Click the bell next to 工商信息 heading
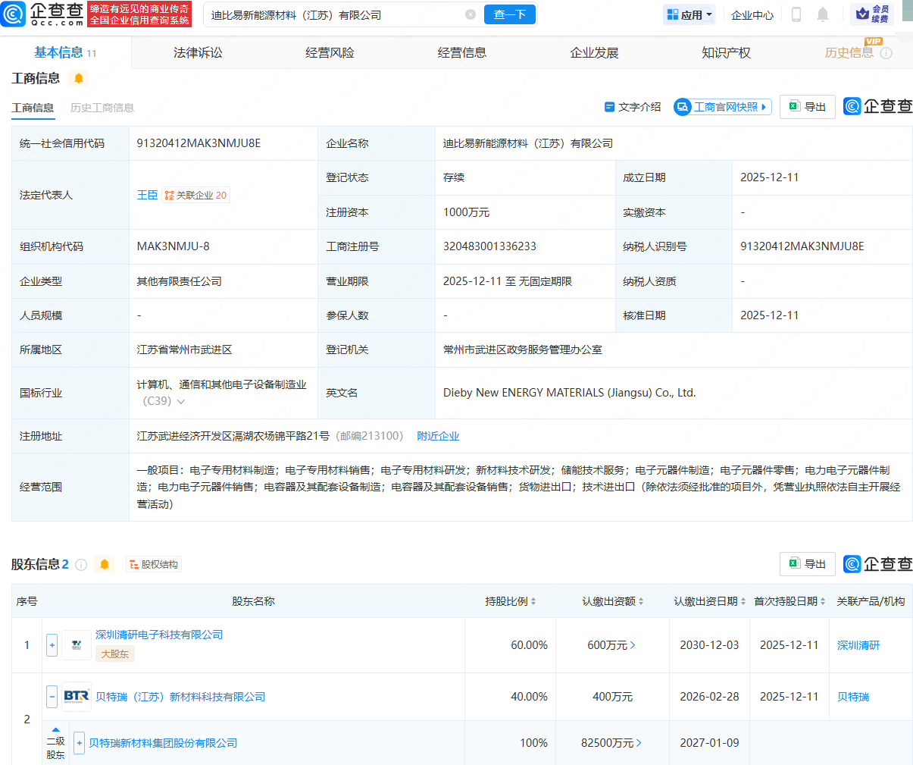 click(x=78, y=78)
